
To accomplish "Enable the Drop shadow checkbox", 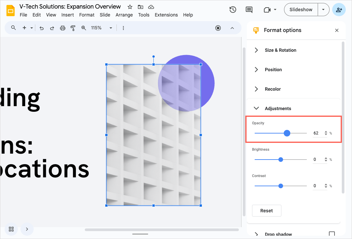I will pos(332,234).
